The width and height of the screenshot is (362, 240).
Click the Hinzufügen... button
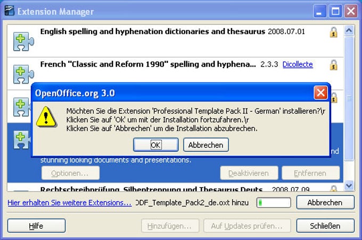(x=170, y=226)
